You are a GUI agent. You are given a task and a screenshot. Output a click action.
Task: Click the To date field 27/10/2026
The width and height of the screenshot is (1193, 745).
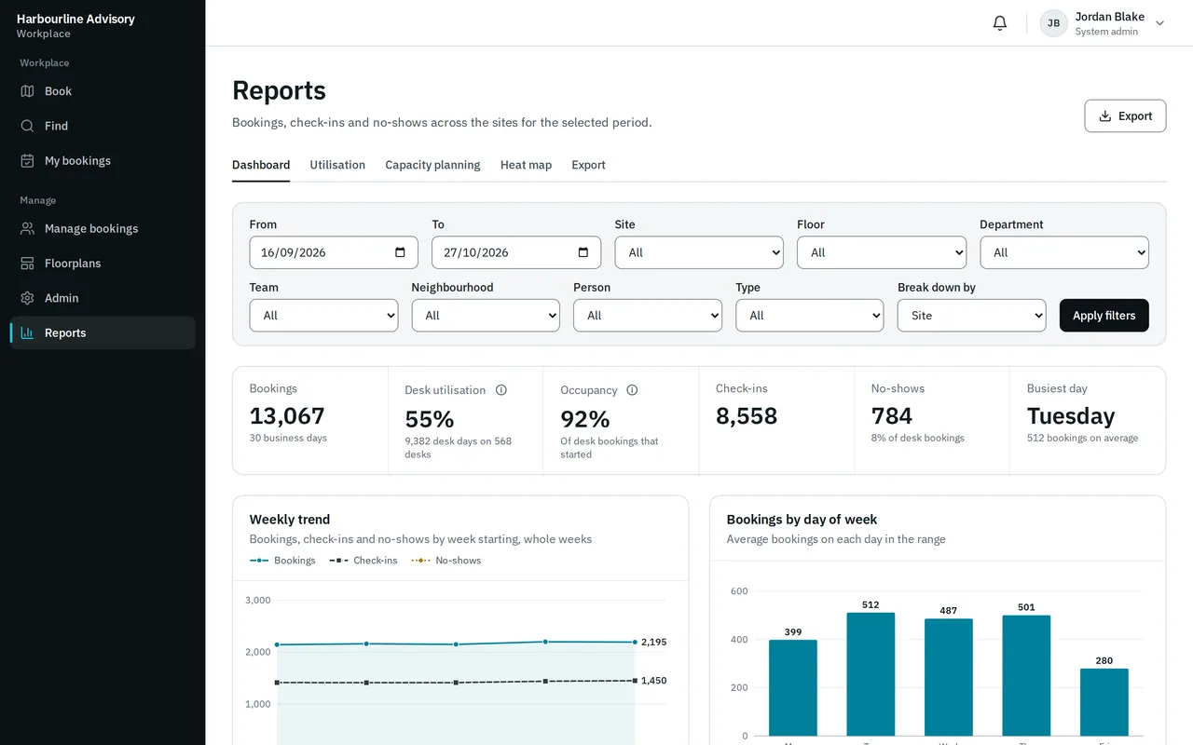point(516,252)
